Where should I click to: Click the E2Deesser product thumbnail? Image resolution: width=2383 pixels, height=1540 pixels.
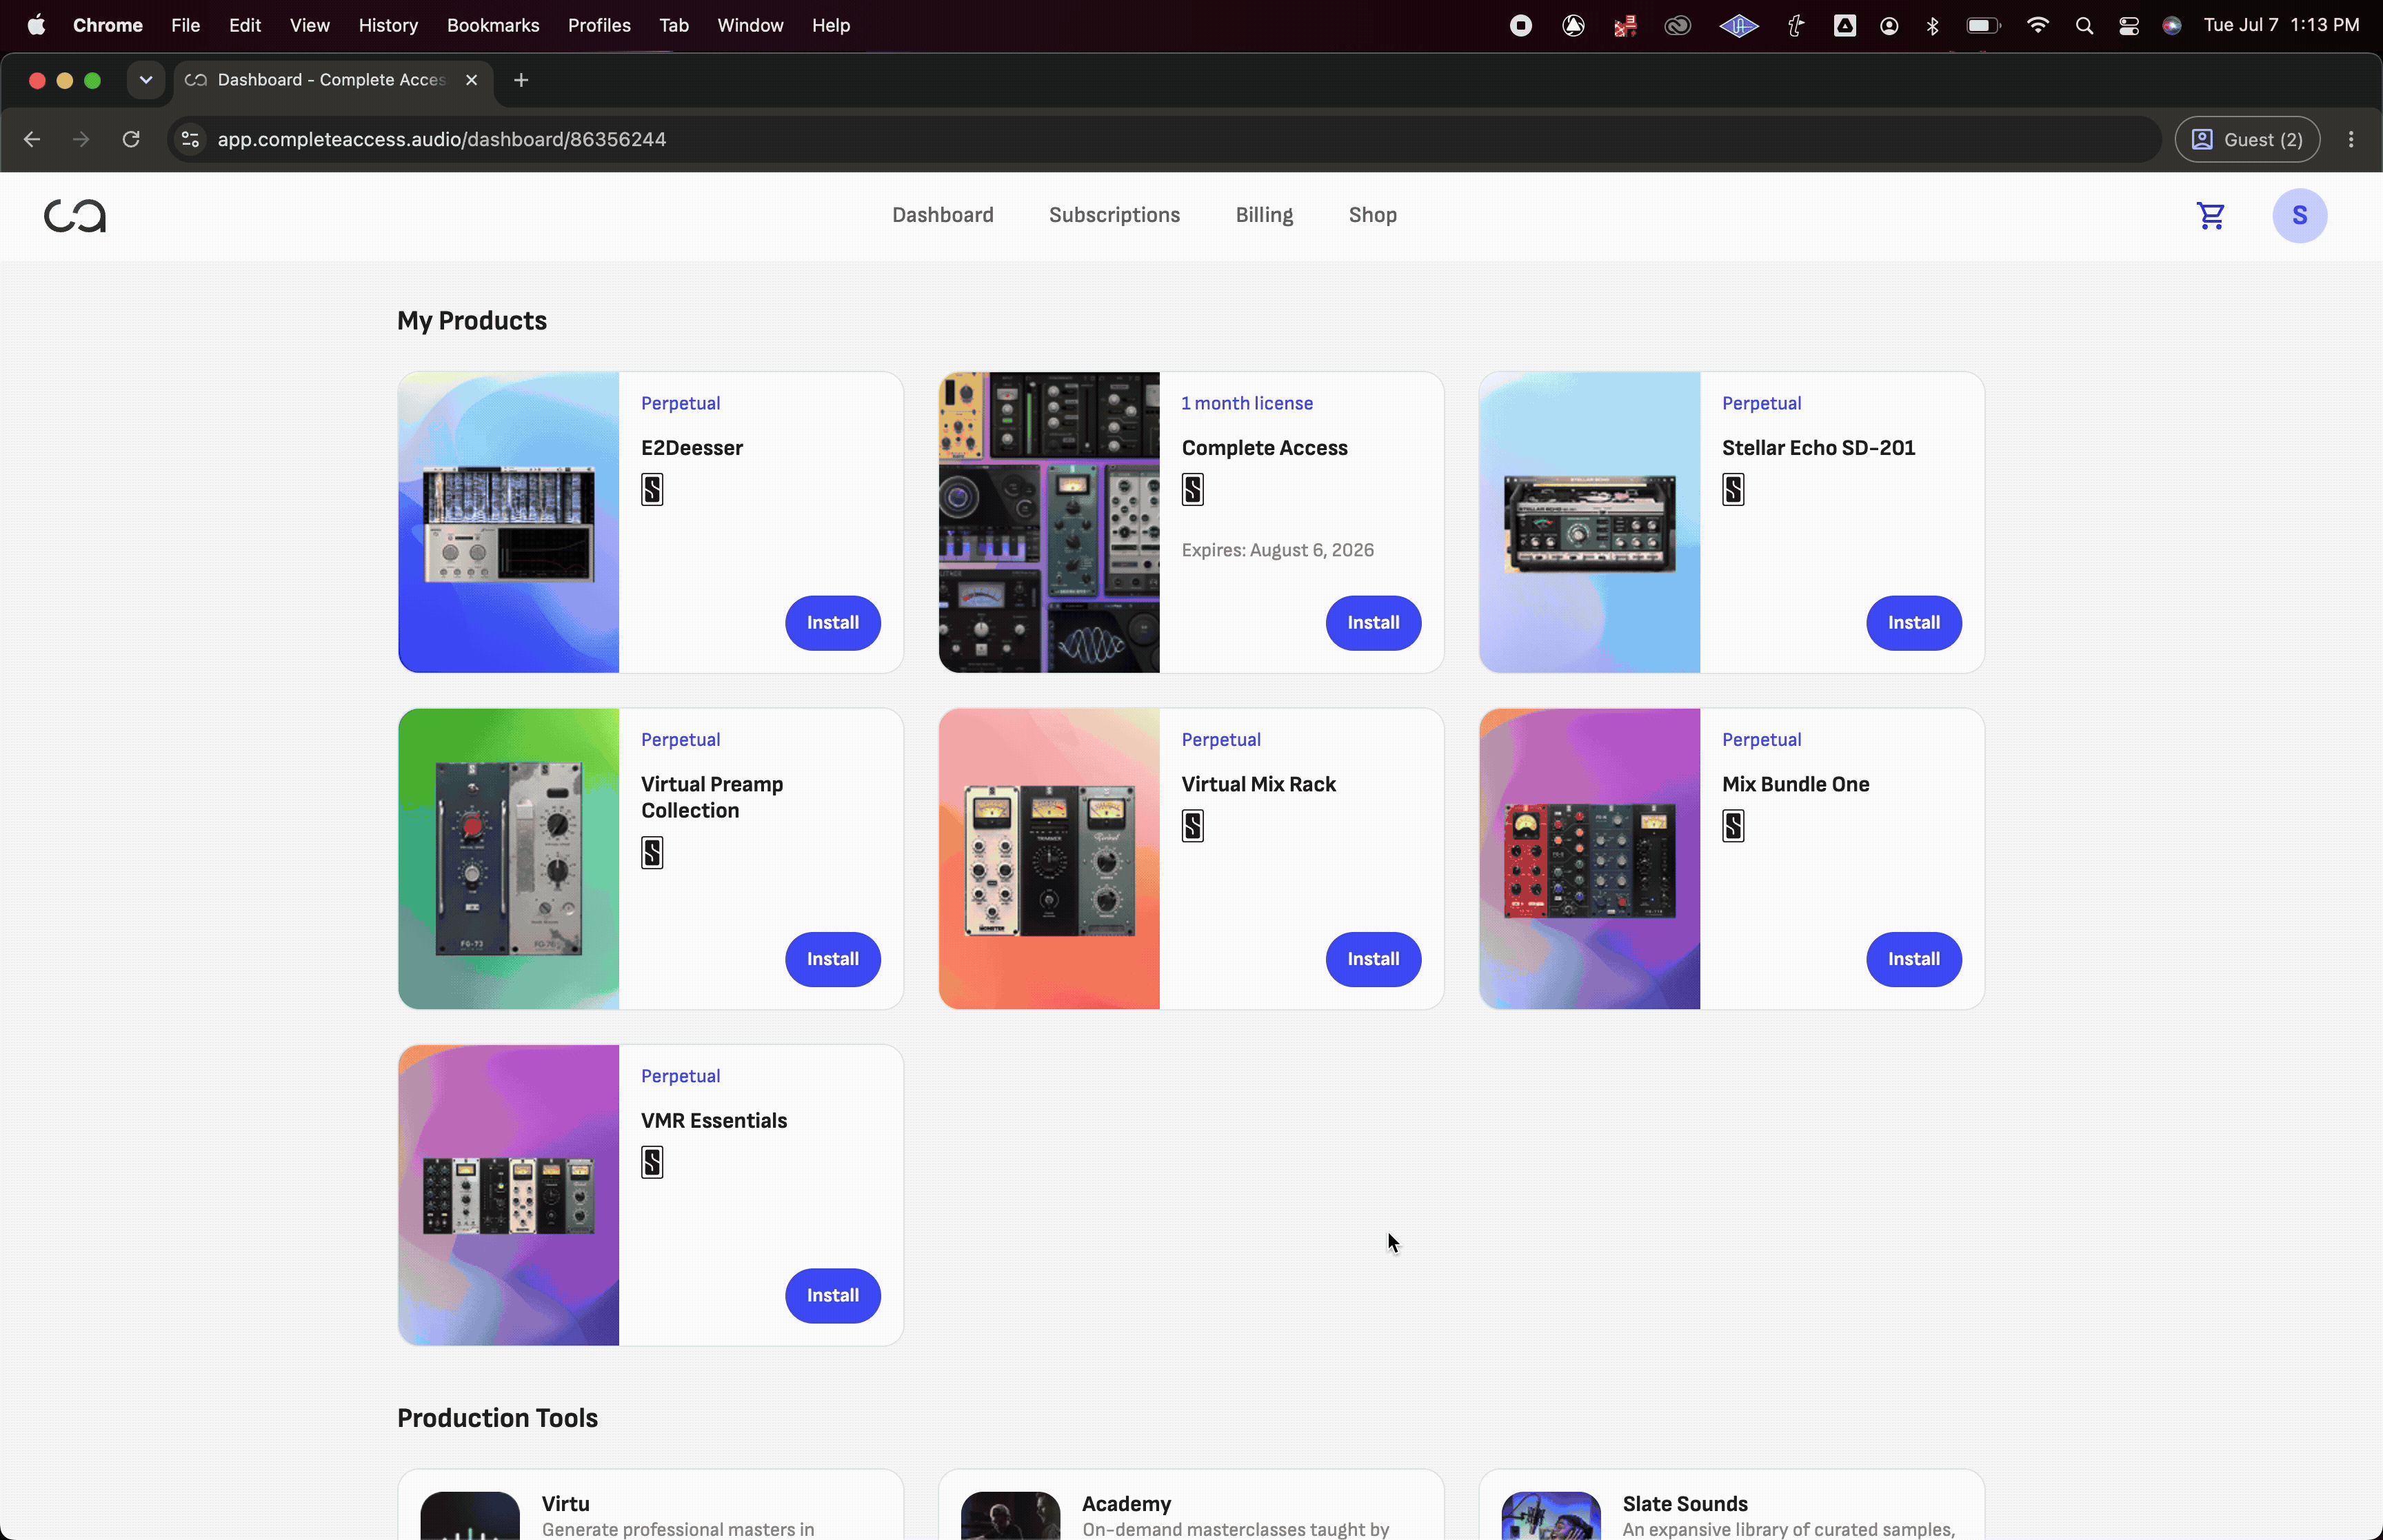click(509, 522)
